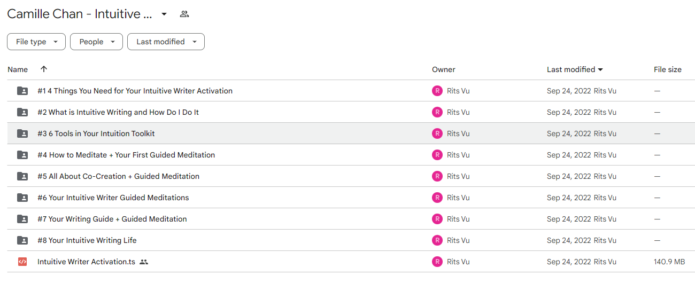Click the shared-folder people icon beside the title
This screenshot has width=695, height=283.
[x=184, y=14]
